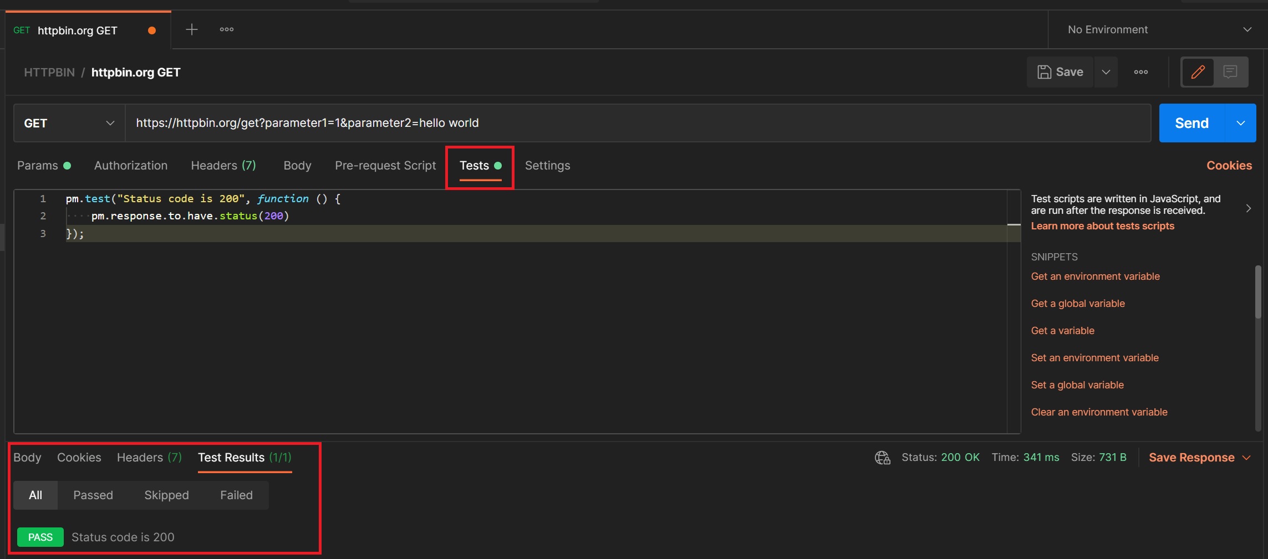Click the Send button
The width and height of the screenshot is (1268, 559).
point(1191,123)
